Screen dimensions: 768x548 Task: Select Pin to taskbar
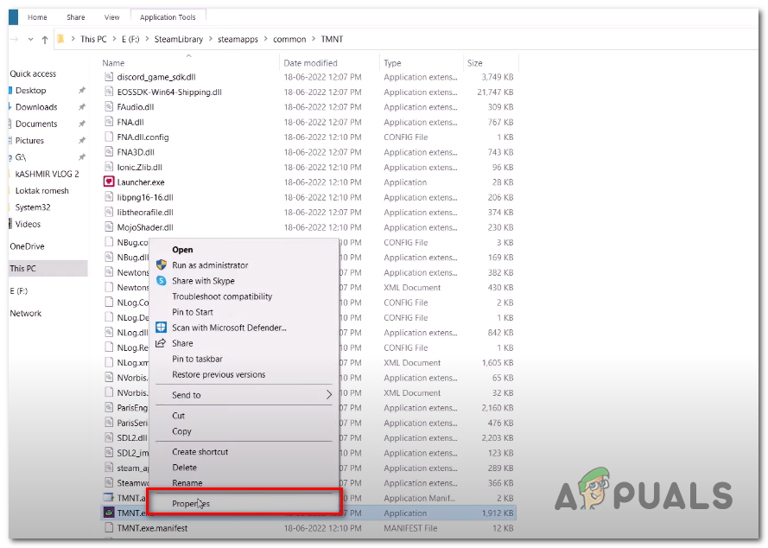coord(244,359)
